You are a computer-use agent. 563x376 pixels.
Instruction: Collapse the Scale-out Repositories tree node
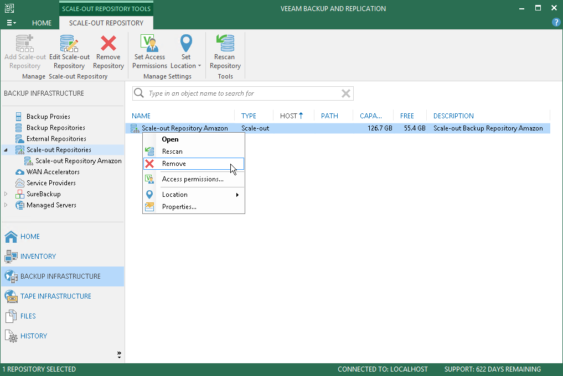pyautogui.click(x=6, y=150)
